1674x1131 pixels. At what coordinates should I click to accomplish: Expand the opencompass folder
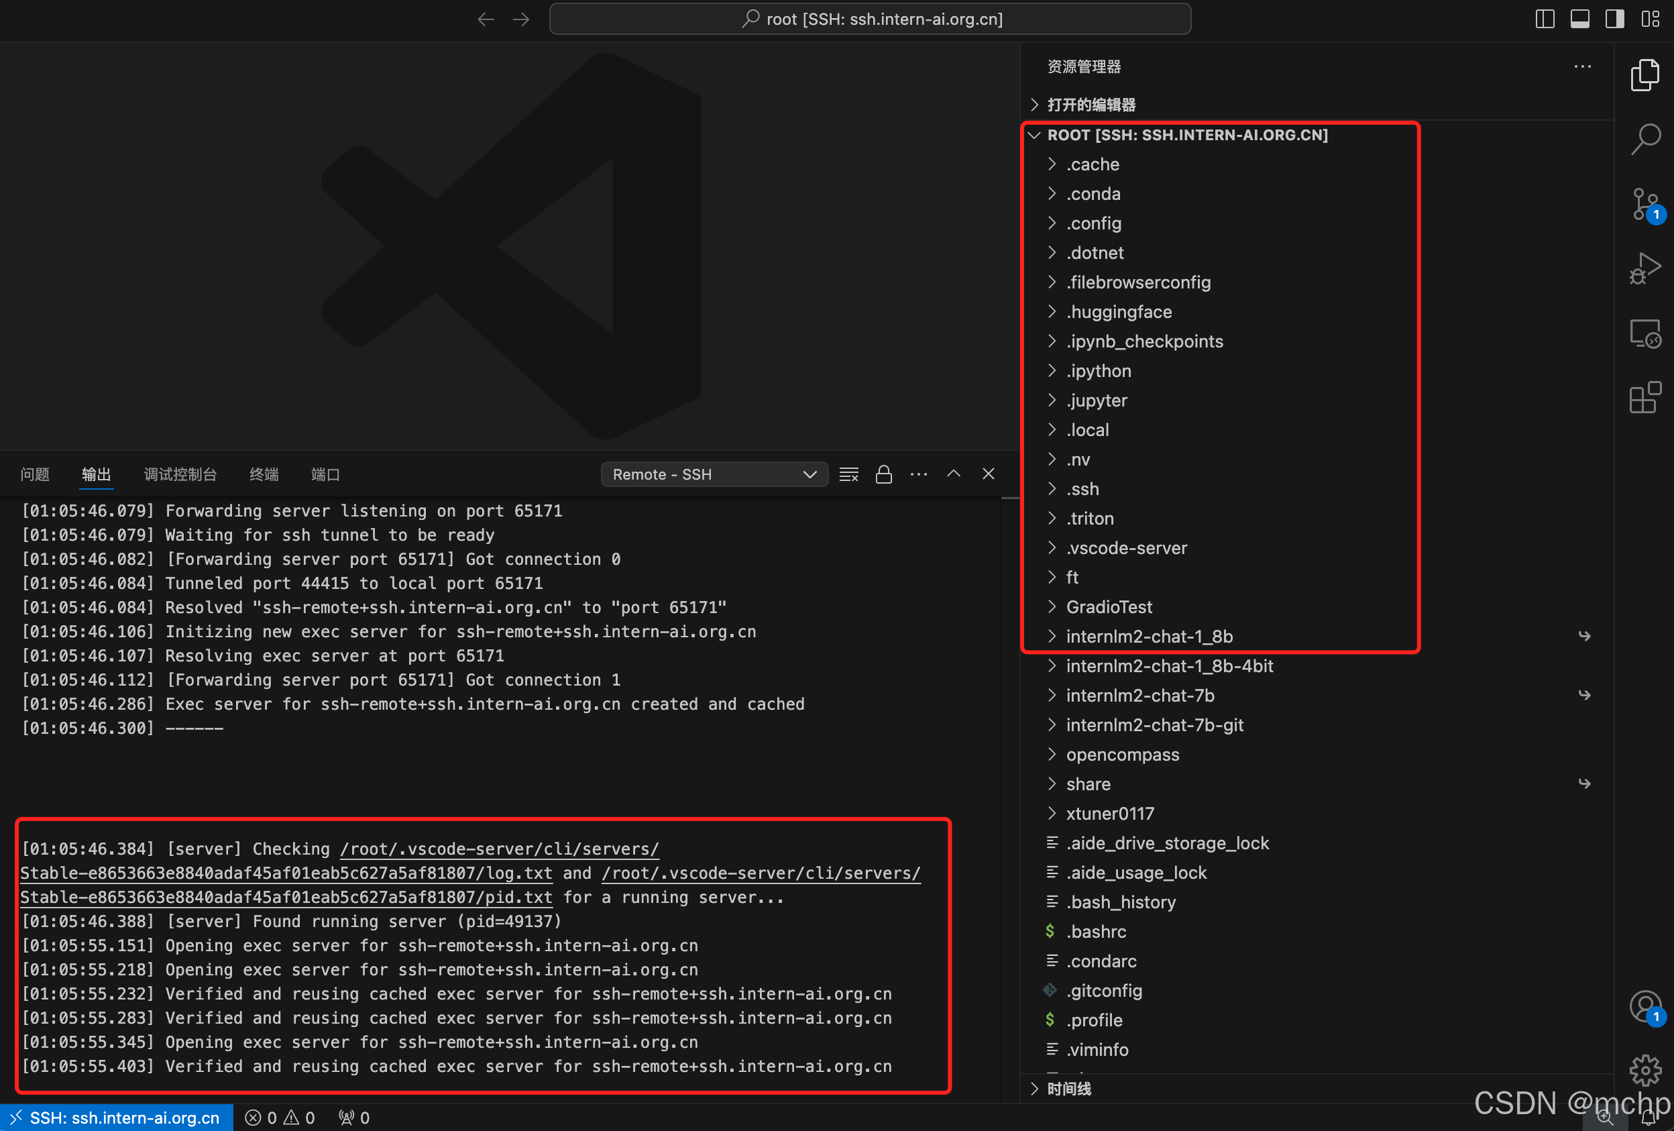[x=1317, y=755]
